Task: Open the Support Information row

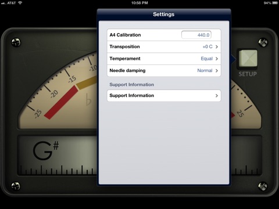Action: click(x=164, y=96)
